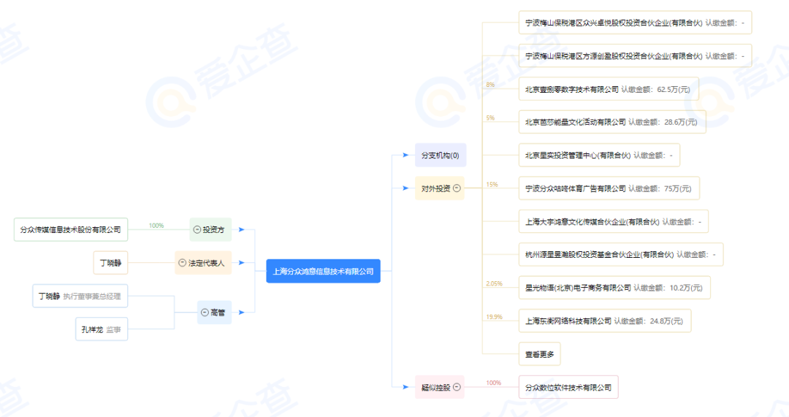
Task: Open 北京星实投资管理中心(有限合伙) node
Action: point(599,155)
